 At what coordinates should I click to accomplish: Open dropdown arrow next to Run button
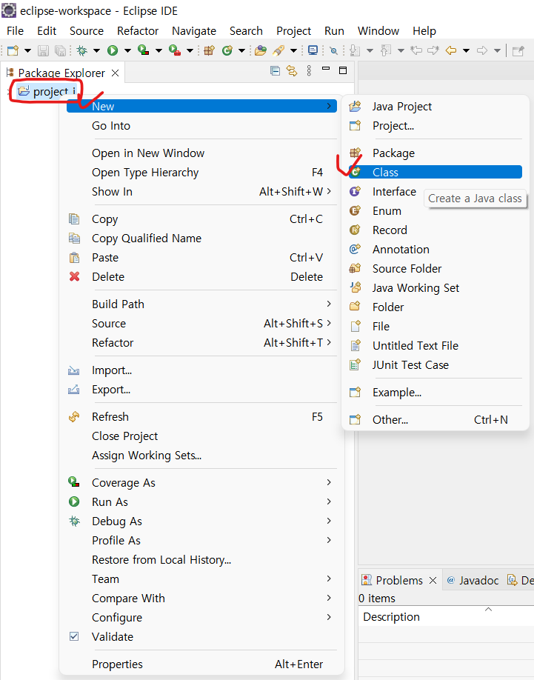pyautogui.click(x=127, y=50)
